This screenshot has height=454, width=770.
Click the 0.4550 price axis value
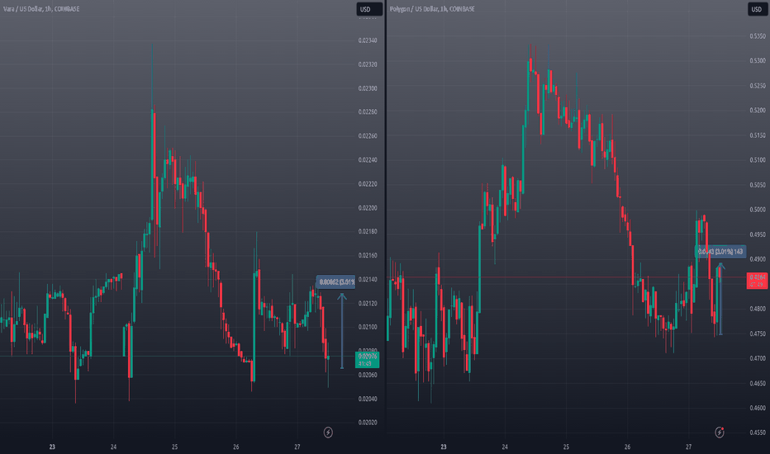click(x=758, y=433)
